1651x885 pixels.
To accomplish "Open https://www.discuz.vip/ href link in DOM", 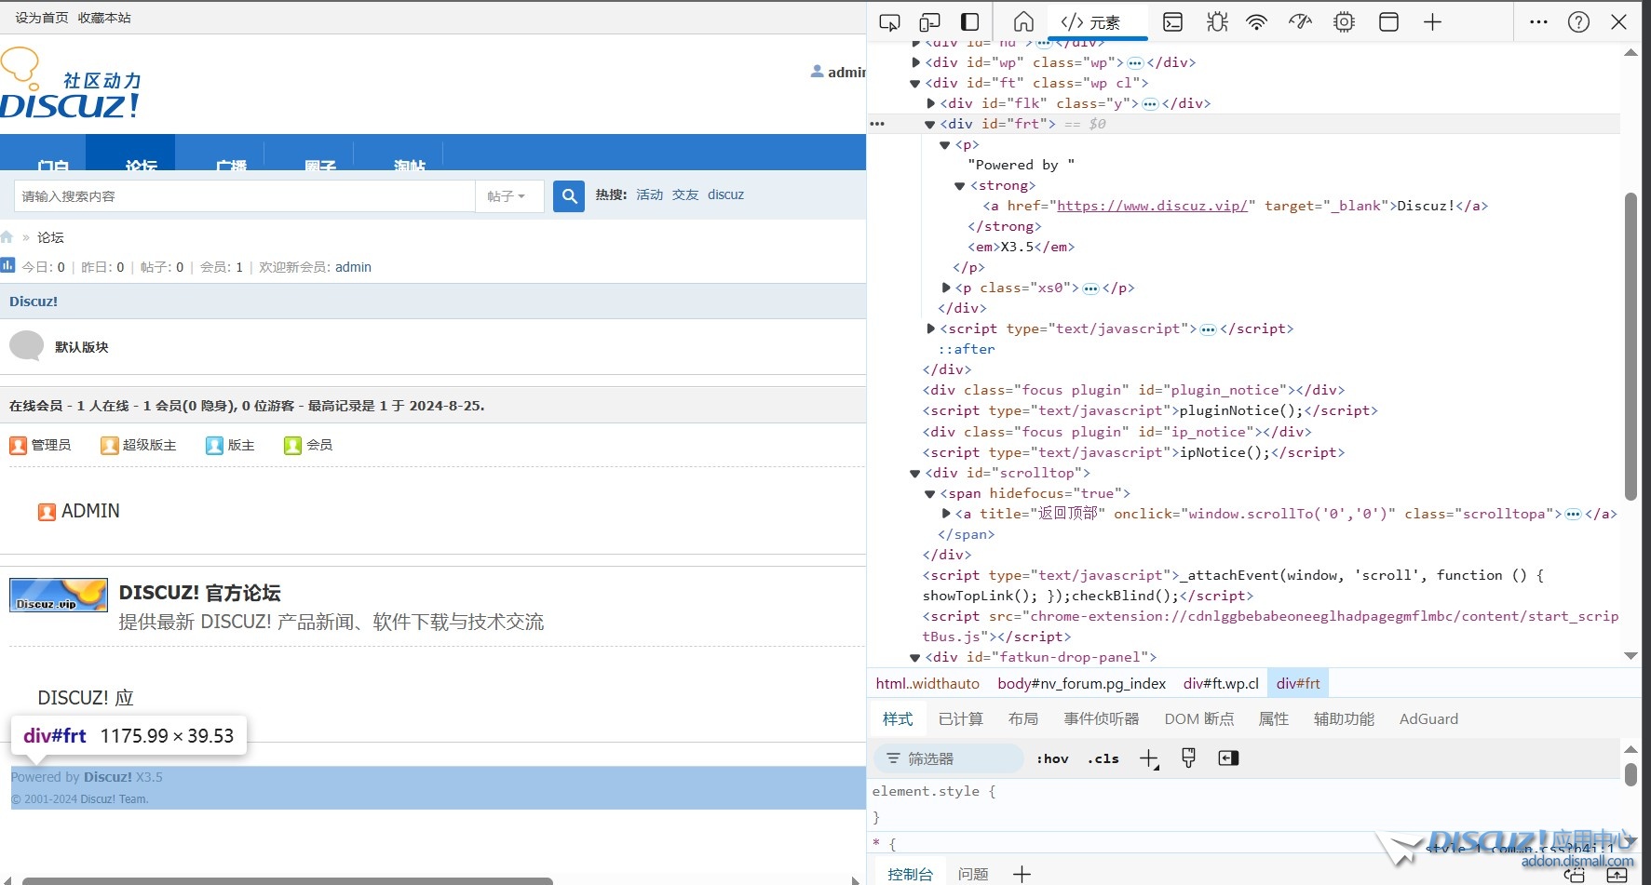I will (1152, 206).
